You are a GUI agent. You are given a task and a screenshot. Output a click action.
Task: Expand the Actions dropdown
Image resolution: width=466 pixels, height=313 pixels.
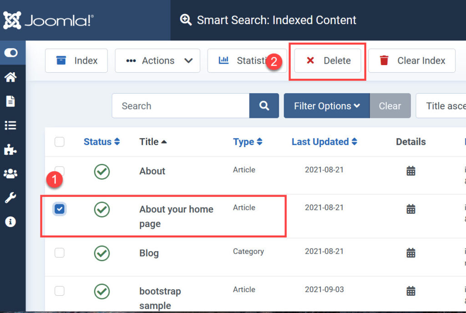click(157, 61)
